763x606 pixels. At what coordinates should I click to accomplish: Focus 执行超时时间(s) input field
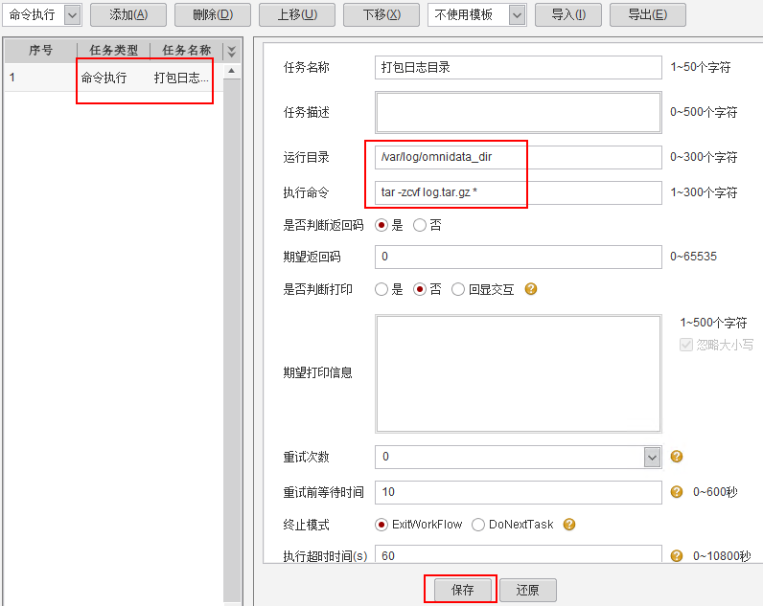(519, 554)
